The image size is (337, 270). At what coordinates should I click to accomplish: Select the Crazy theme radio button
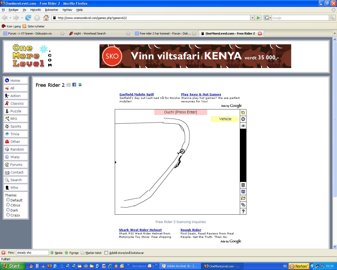[x=8, y=215]
